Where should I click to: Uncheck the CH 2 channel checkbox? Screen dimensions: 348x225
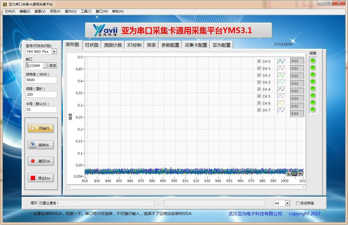259,75
